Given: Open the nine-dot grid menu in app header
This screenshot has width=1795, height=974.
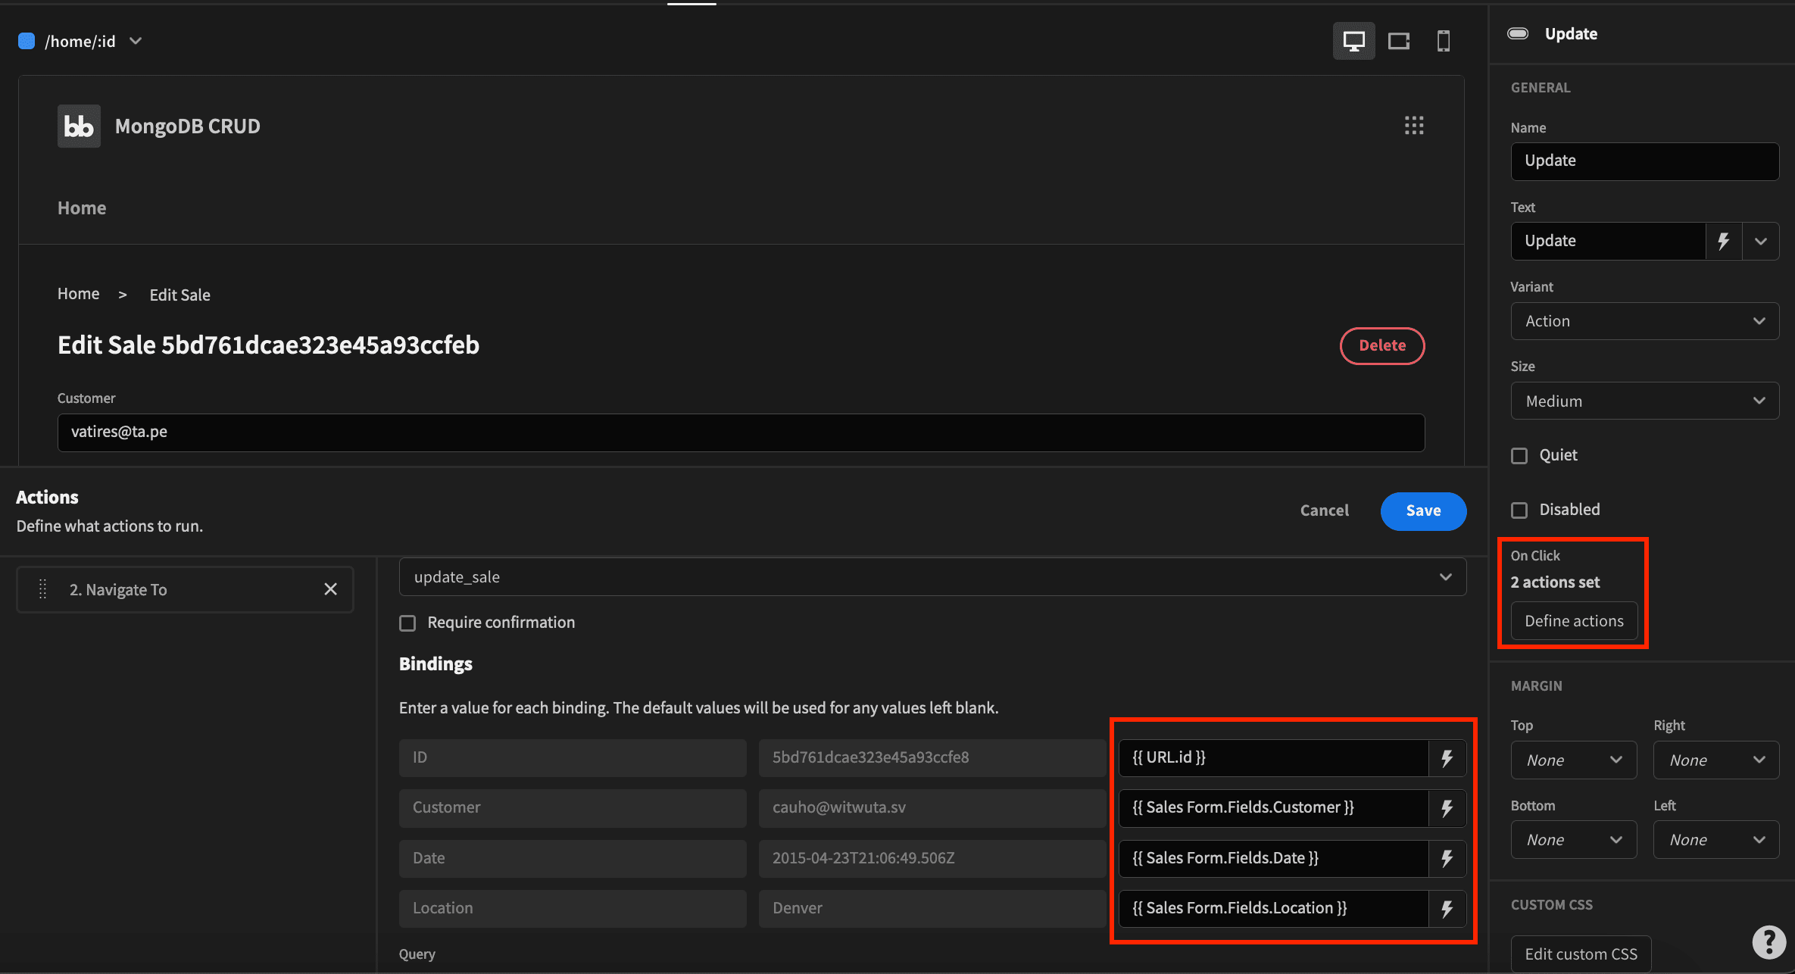Looking at the screenshot, I should click(x=1414, y=126).
